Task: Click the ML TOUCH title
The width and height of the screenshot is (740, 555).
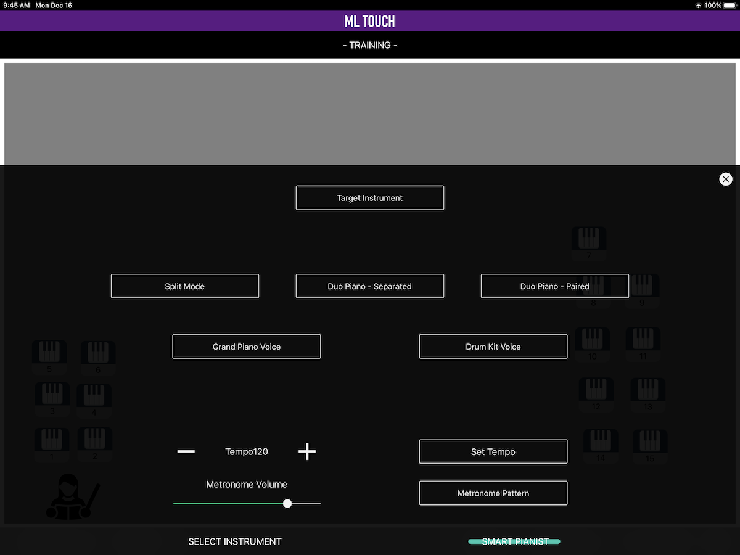Action: [370, 22]
